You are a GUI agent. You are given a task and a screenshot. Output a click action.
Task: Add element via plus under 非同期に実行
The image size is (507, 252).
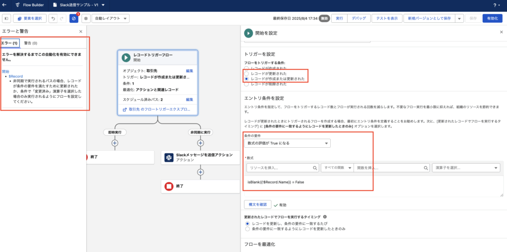pyautogui.click(x=201, y=143)
